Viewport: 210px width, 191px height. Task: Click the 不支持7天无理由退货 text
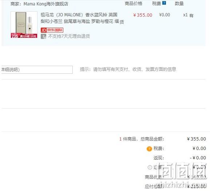point(69,36)
